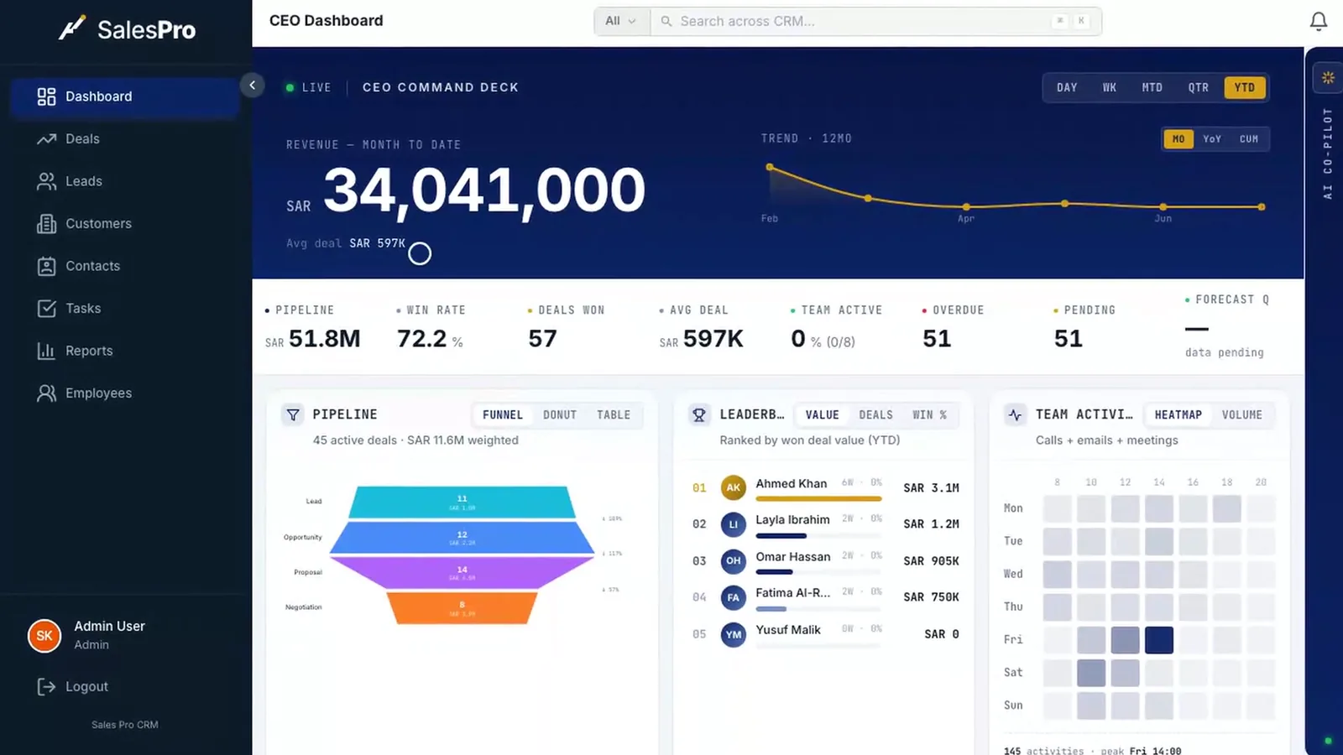Switch Leaderboard to DEALS tab
The image size is (1343, 755).
tap(876, 414)
